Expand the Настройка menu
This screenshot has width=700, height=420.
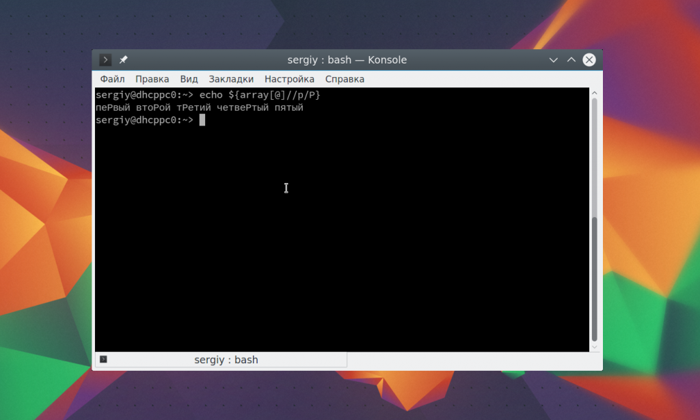289,79
